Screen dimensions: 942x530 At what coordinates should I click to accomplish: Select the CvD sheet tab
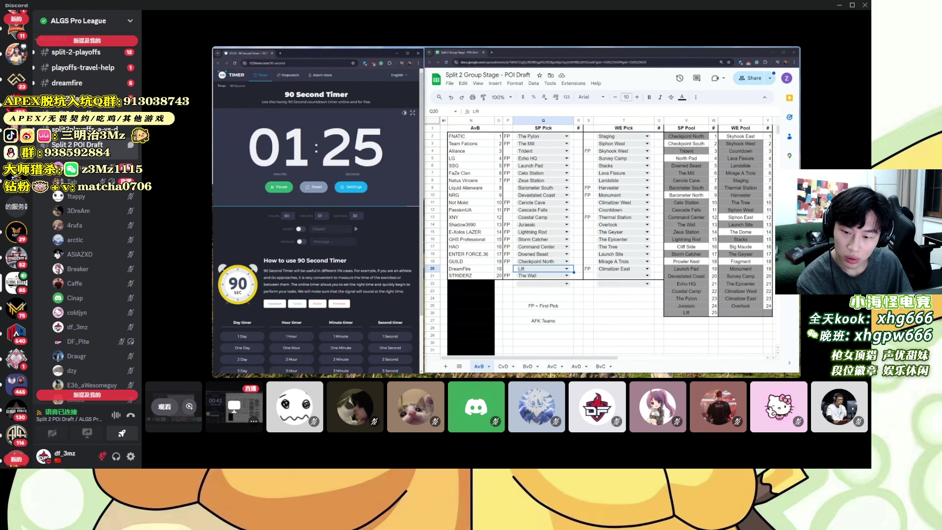coord(503,366)
